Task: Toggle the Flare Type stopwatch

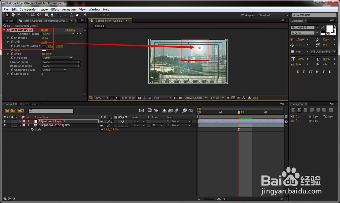Action: pyautogui.click(x=12, y=58)
